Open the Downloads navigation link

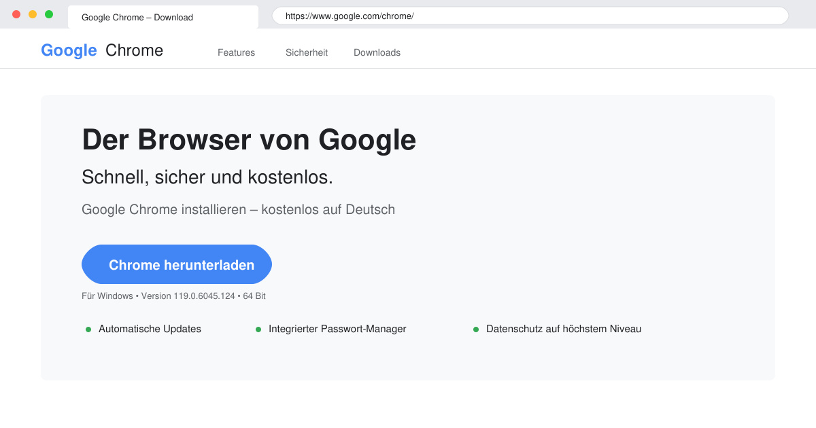click(377, 52)
